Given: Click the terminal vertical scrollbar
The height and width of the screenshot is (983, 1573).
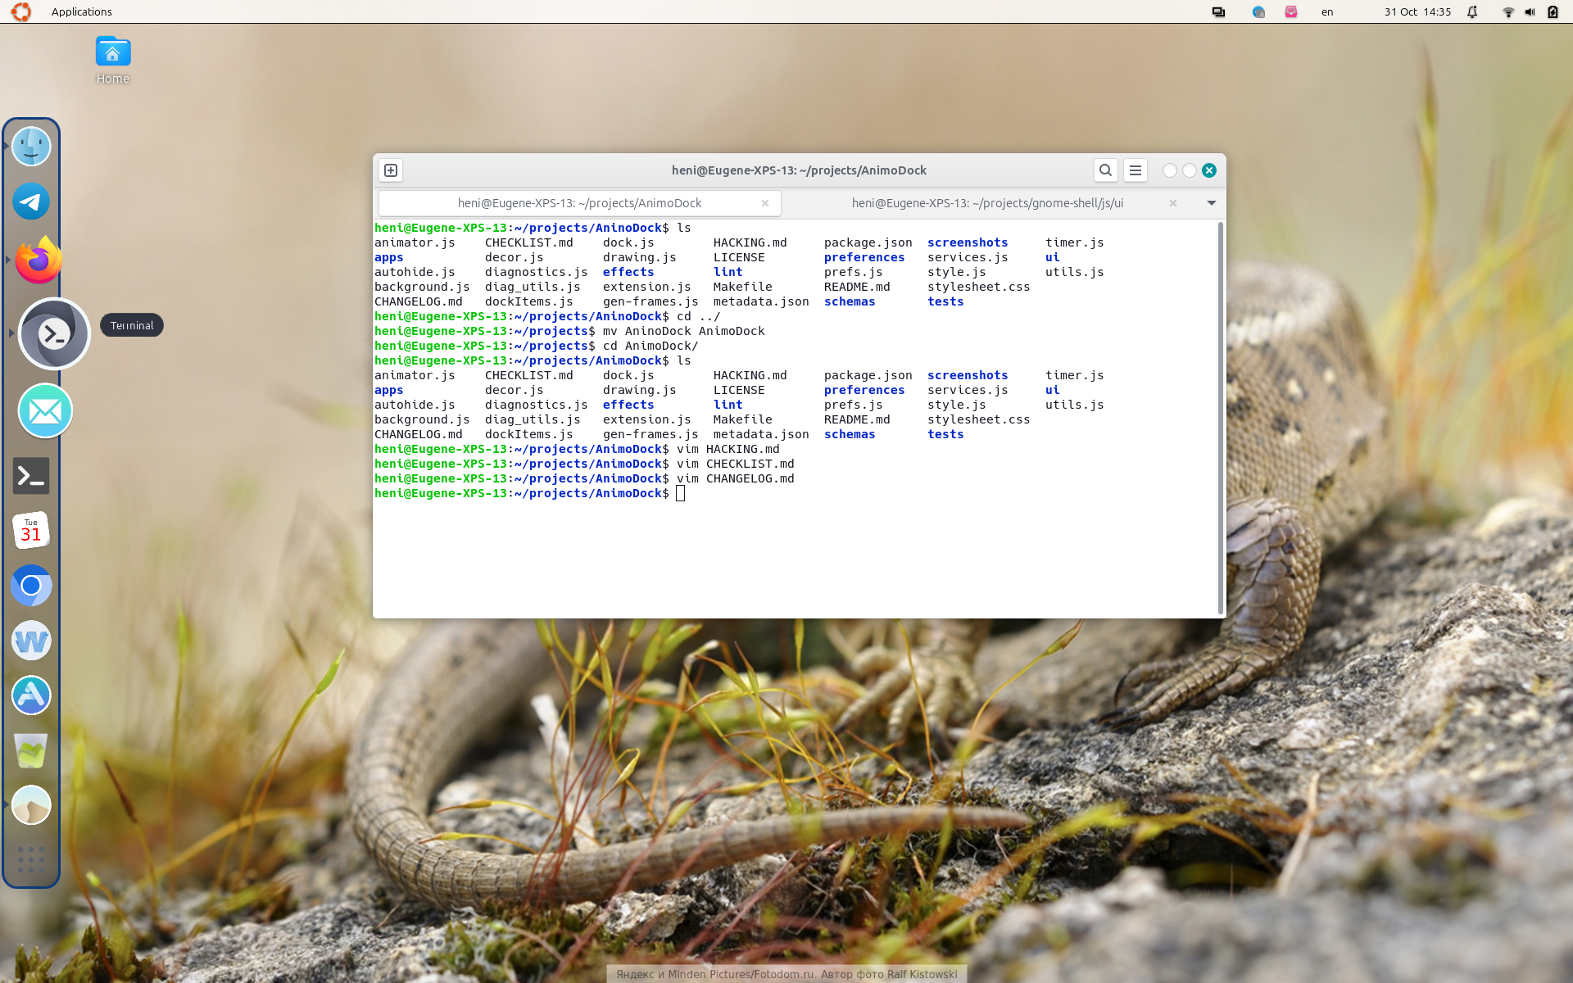Looking at the screenshot, I should point(1221,418).
